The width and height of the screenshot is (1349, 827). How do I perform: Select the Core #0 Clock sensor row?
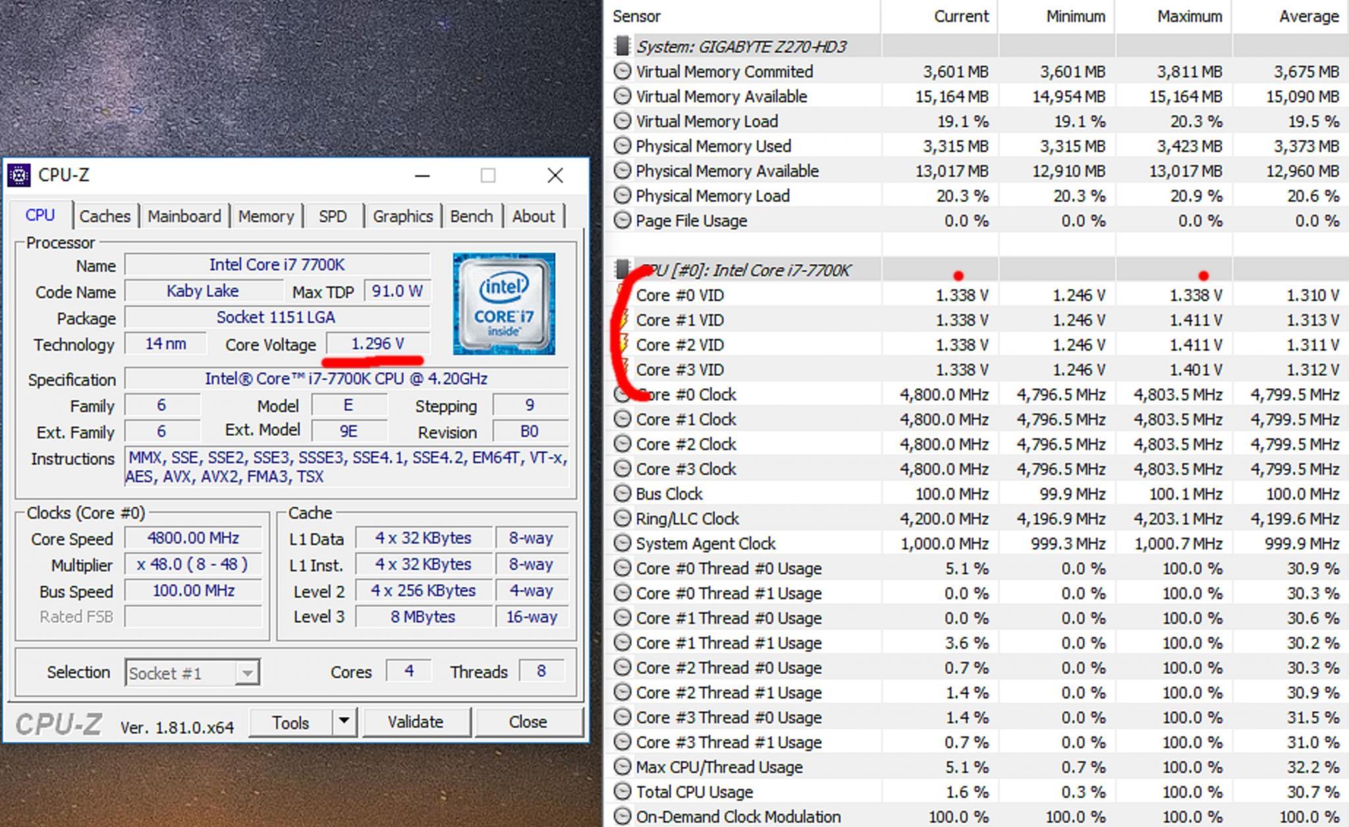click(x=977, y=394)
